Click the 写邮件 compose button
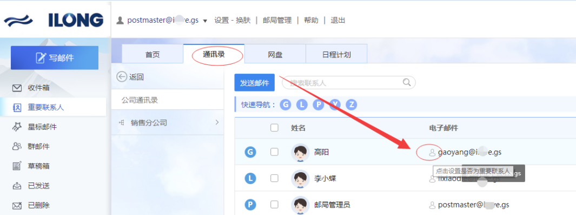Image resolution: width=576 pixels, height=215 pixels. click(55, 58)
